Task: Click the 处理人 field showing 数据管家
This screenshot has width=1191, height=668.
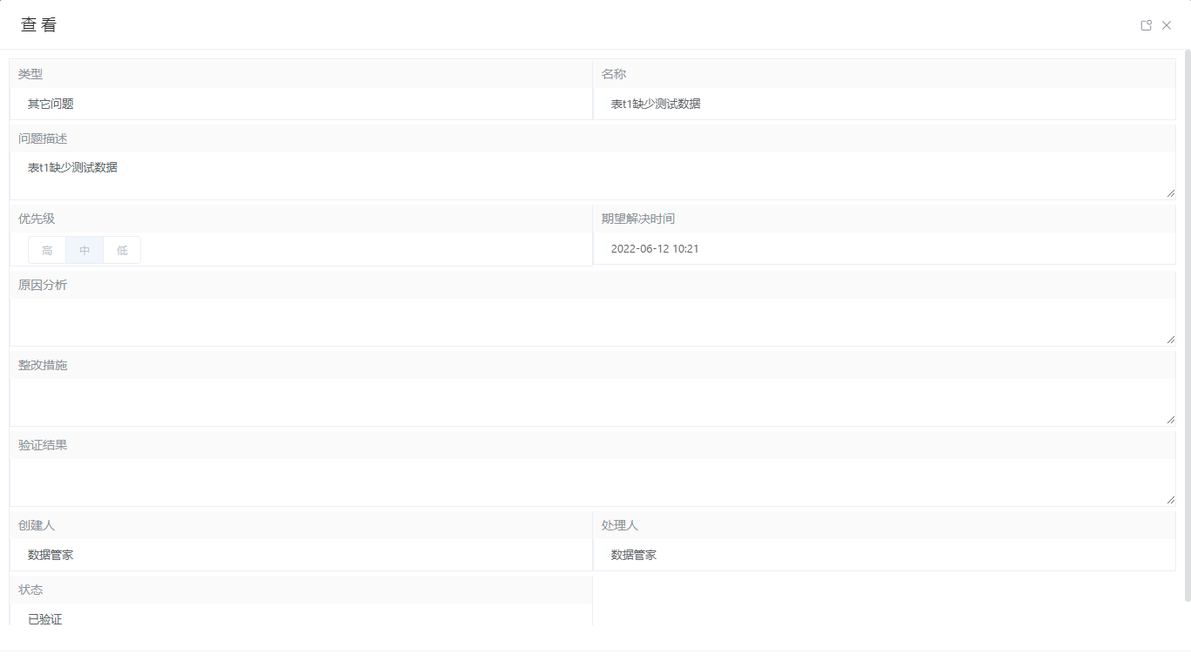Action: tap(884, 555)
